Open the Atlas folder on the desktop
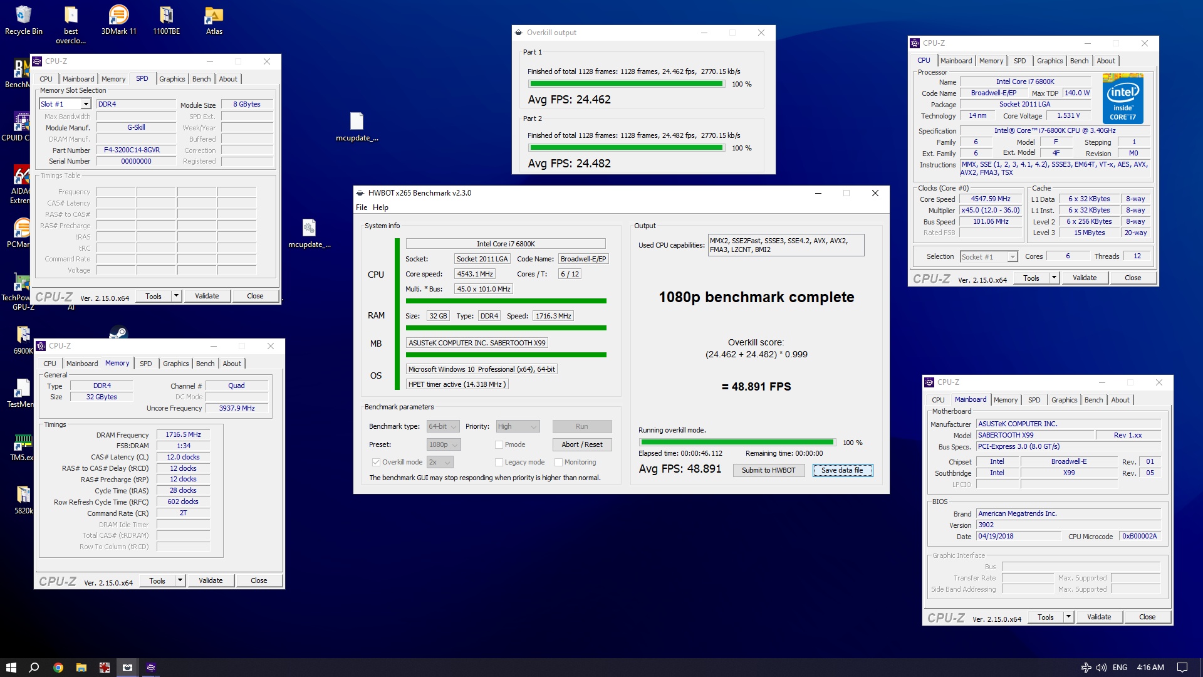This screenshot has height=677, width=1203. pyautogui.click(x=214, y=20)
